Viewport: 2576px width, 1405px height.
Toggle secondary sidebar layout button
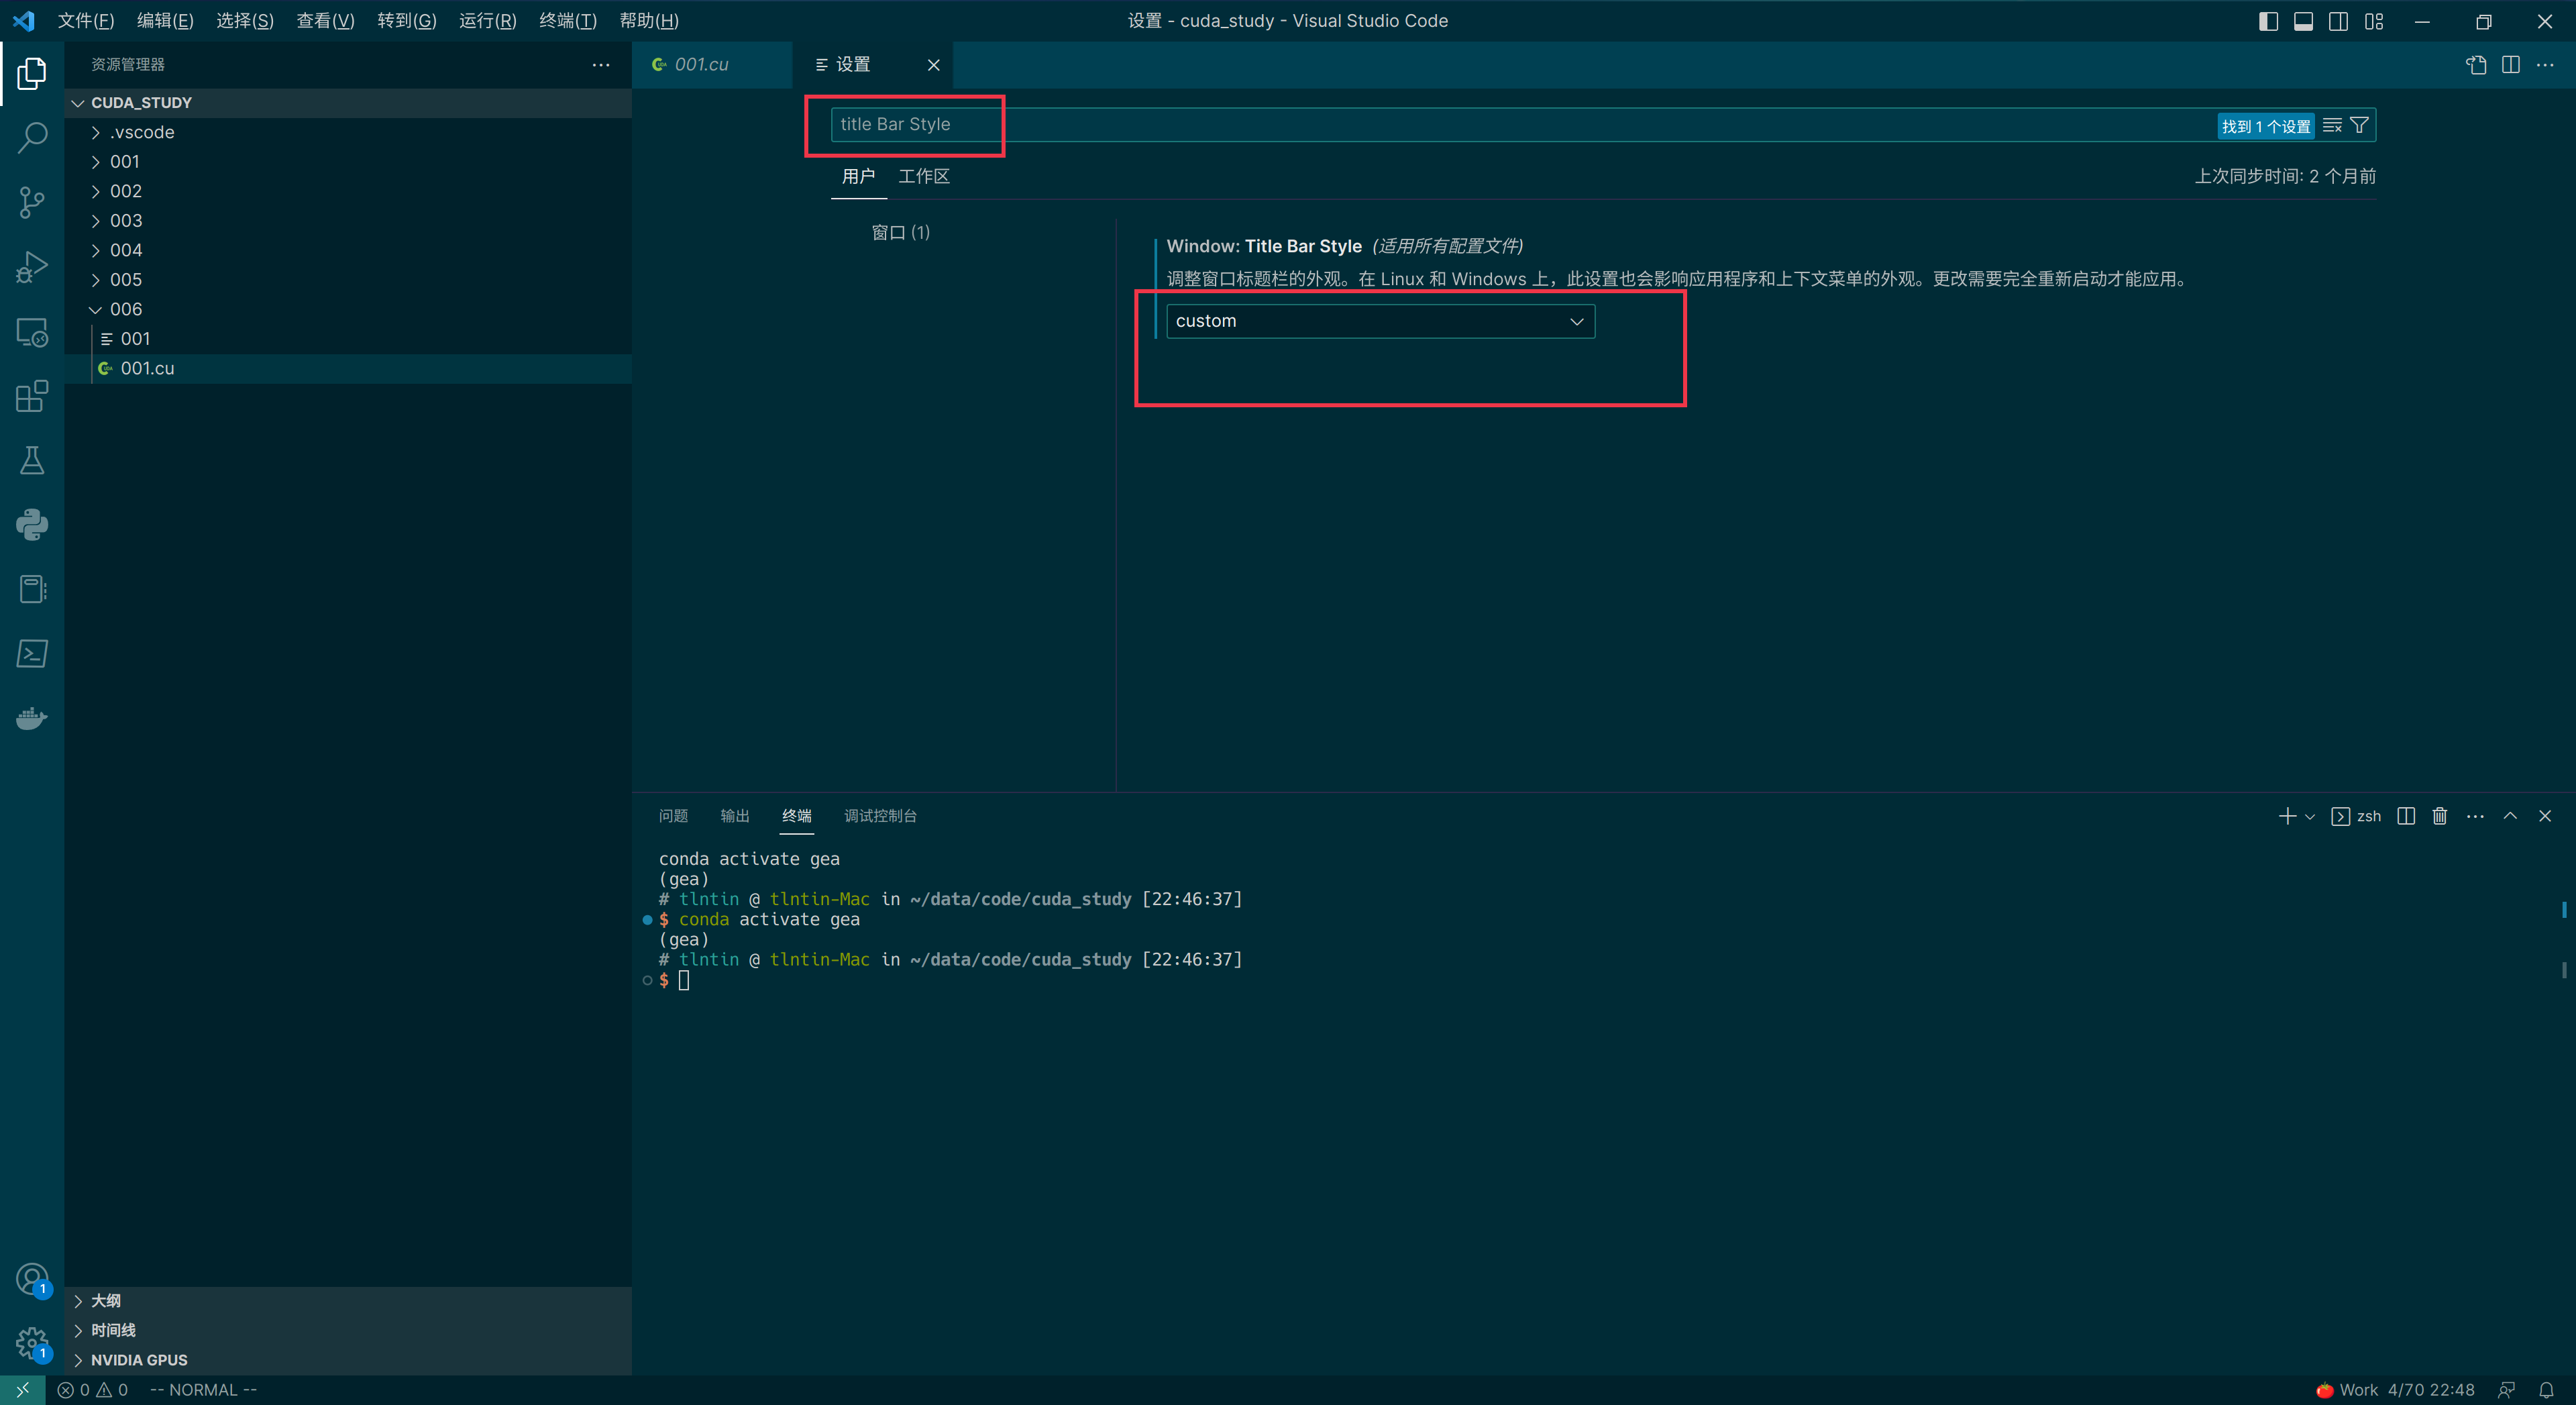[2338, 21]
